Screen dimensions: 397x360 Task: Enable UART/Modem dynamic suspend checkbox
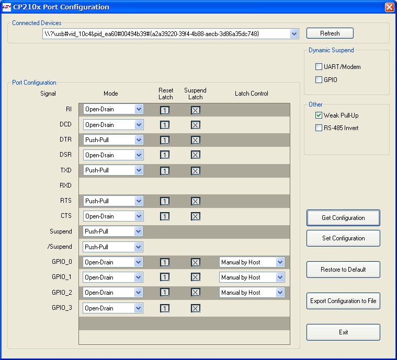pyautogui.click(x=319, y=66)
